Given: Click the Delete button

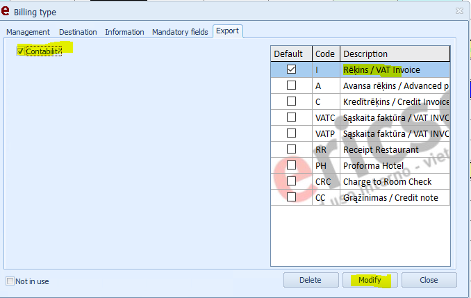Looking at the screenshot, I should click(x=310, y=280).
